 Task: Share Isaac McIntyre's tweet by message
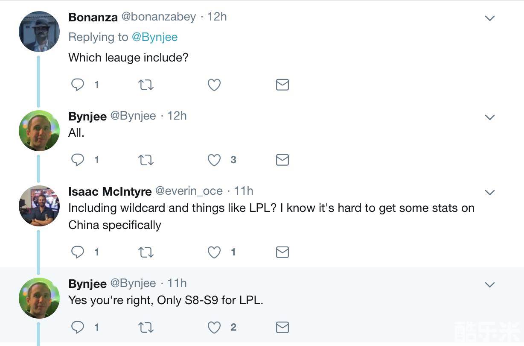(x=282, y=252)
